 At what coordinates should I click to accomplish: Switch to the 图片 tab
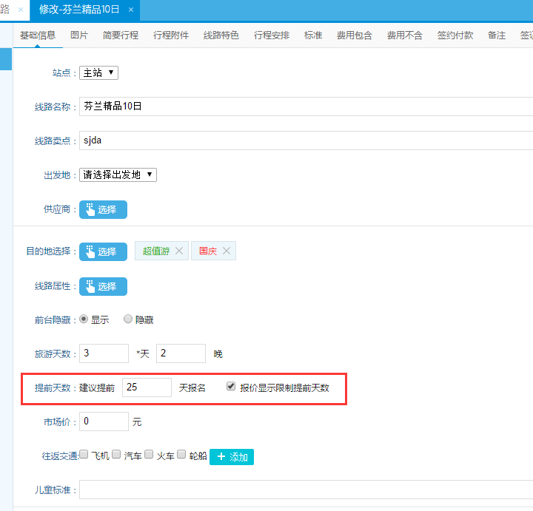[x=78, y=35]
